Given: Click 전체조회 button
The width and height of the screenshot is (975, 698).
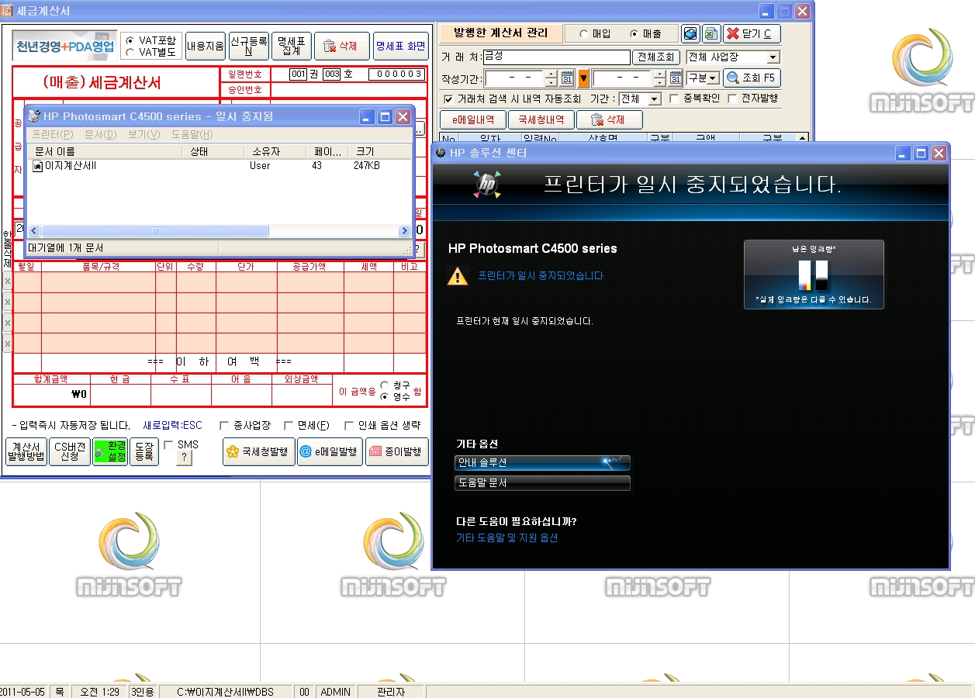Looking at the screenshot, I should pyautogui.click(x=656, y=57).
